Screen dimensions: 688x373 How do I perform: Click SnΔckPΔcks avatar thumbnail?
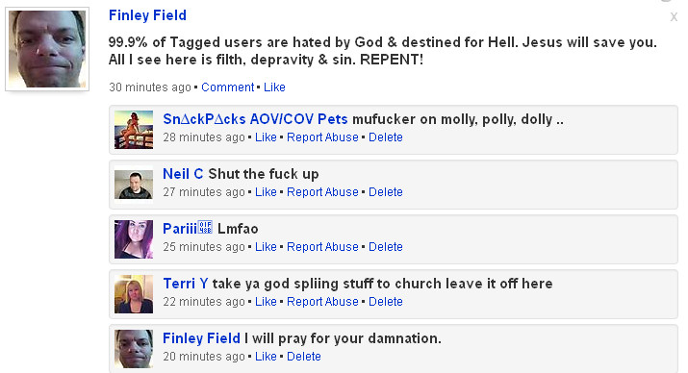point(134,130)
